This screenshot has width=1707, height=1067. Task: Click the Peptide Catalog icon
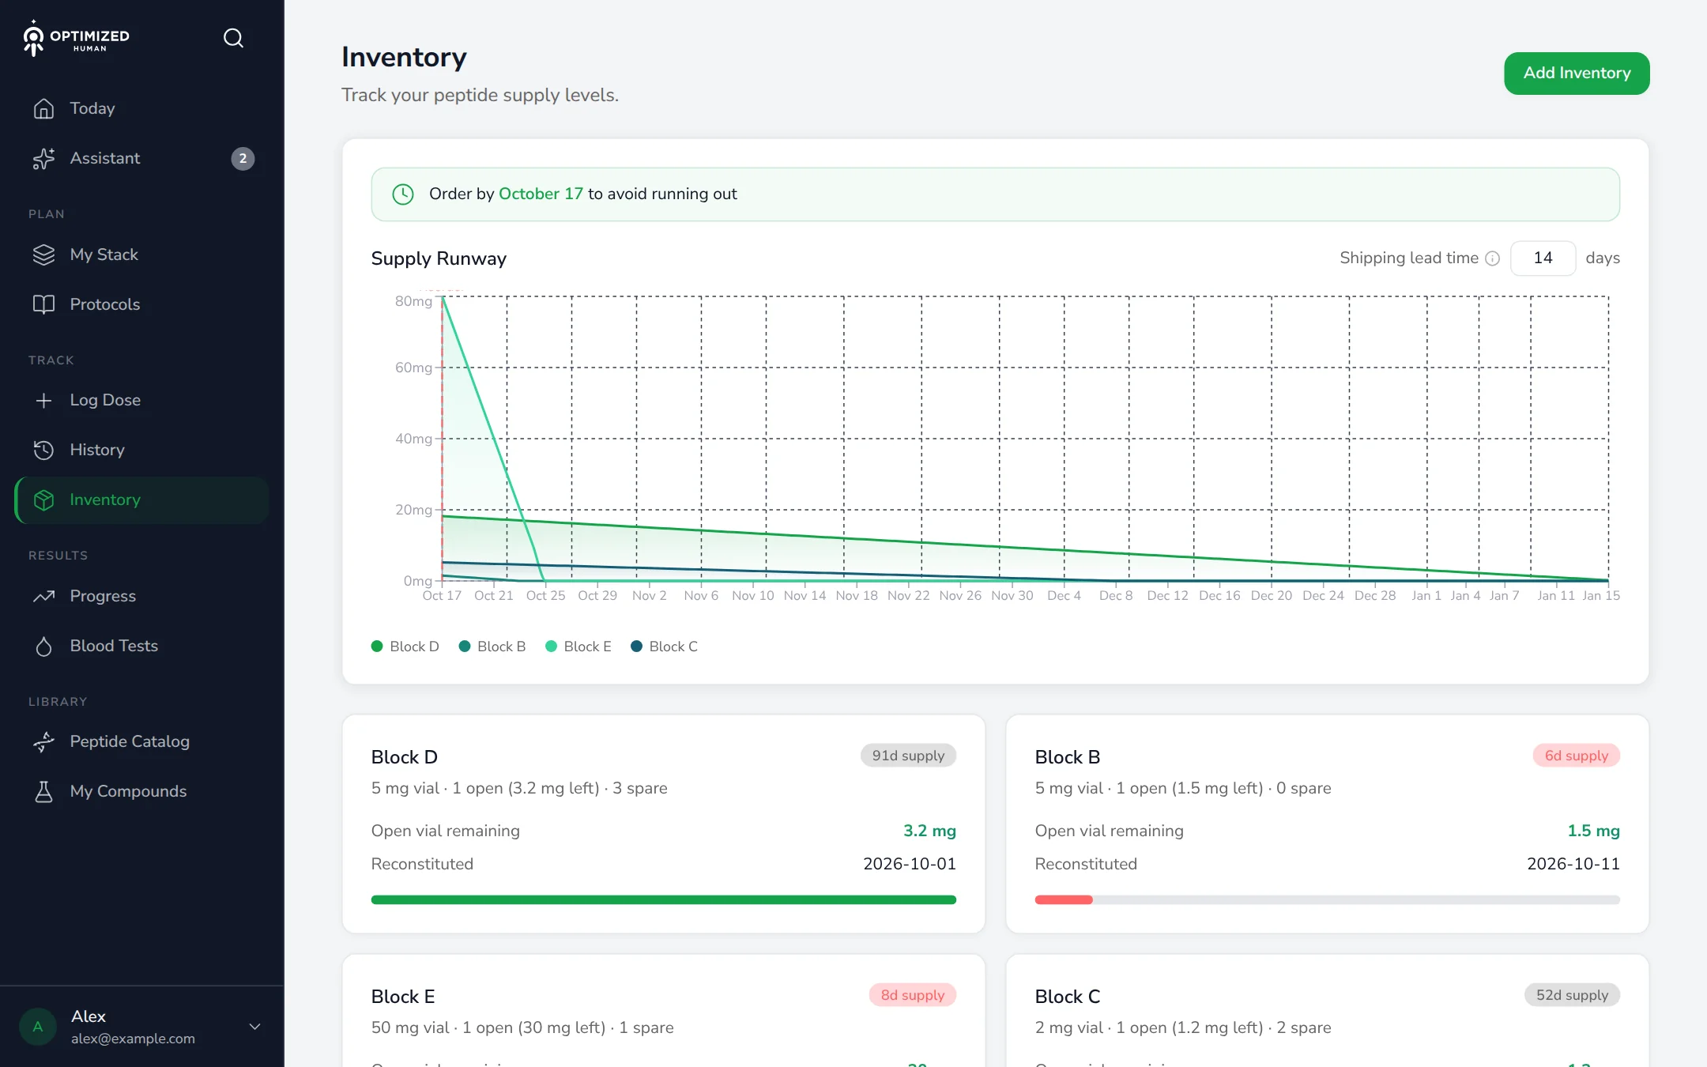pyautogui.click(x=43, y=741)
